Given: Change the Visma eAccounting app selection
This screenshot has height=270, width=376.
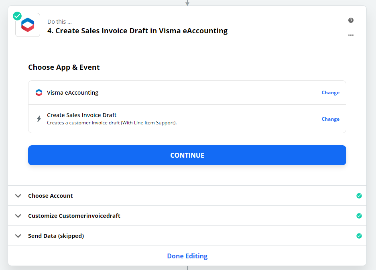Looking at the screenshot, I should 330,93.
